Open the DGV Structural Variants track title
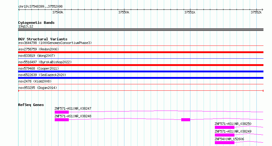This screenshot has height=146, width=272. coord(43,39)
